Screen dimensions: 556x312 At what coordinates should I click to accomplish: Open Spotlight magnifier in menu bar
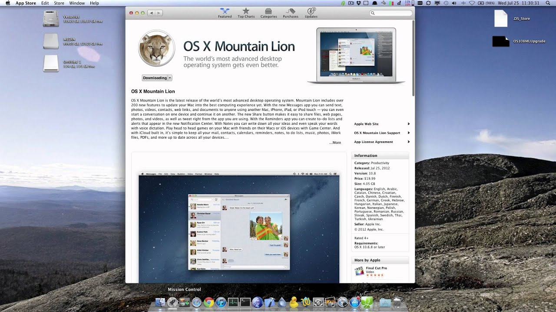(548, 3)
